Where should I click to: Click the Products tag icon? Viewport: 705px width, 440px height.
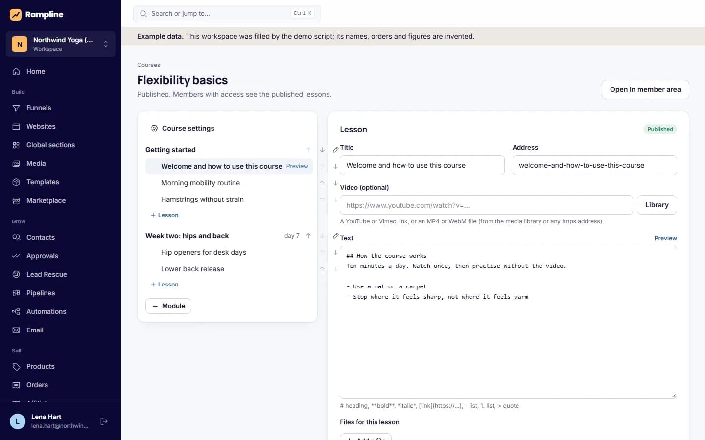pos(16,366)
